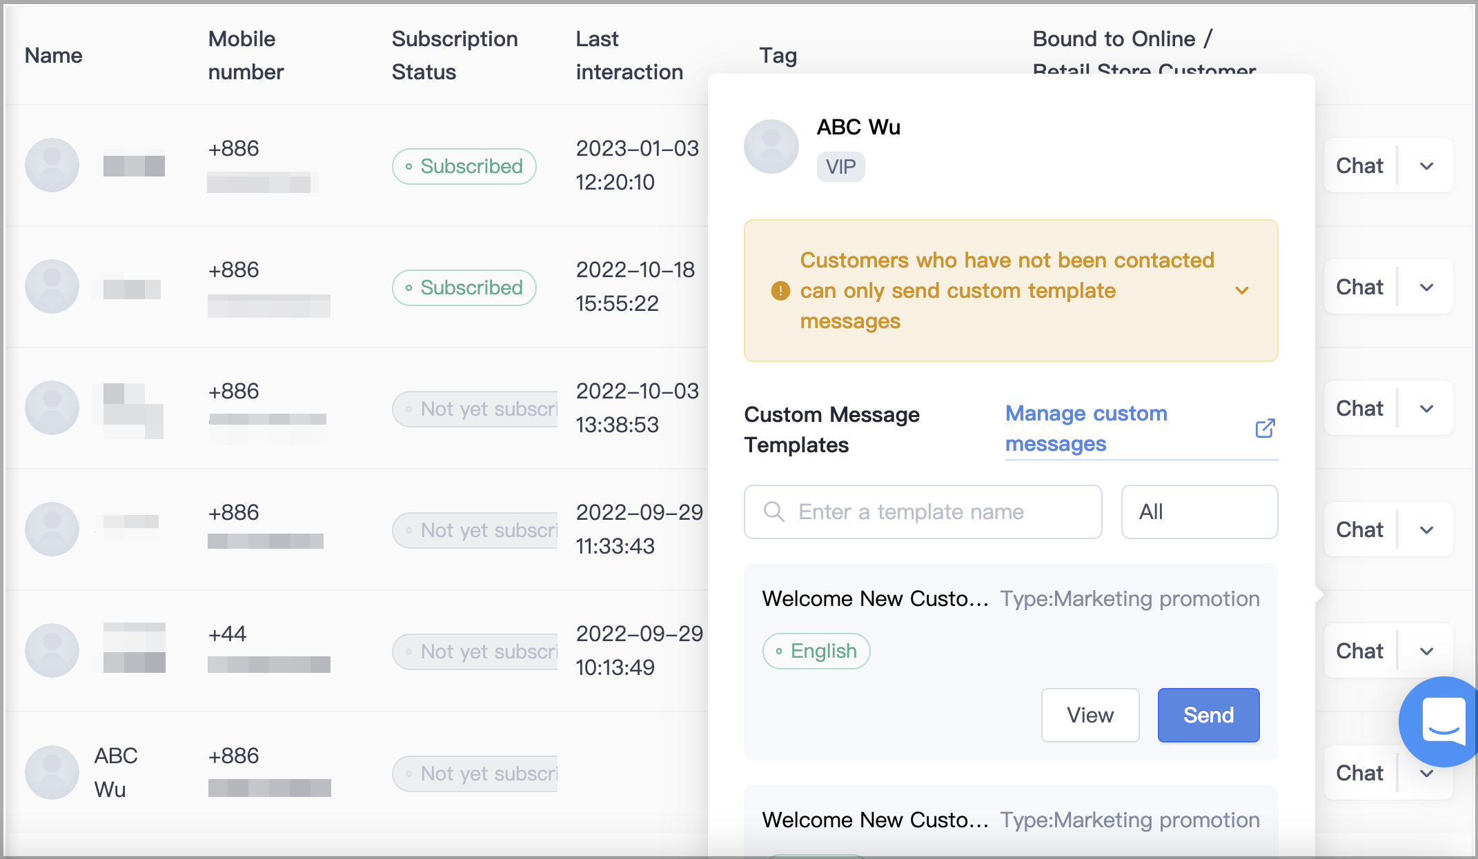Click the Chat button in ABC Wu's row

[x=1359, y=772]
